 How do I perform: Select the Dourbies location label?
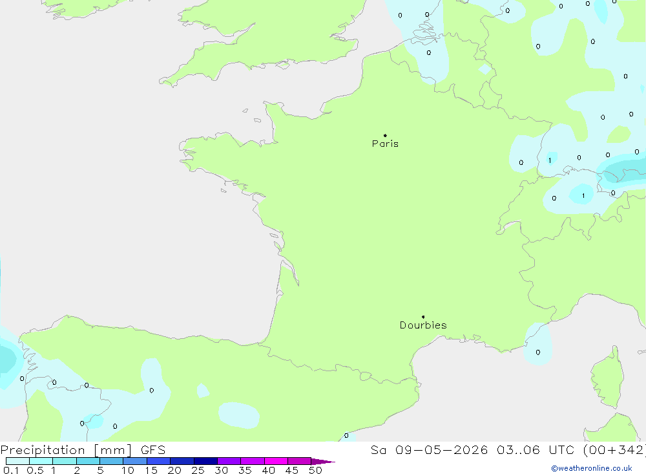coord(423,325)
